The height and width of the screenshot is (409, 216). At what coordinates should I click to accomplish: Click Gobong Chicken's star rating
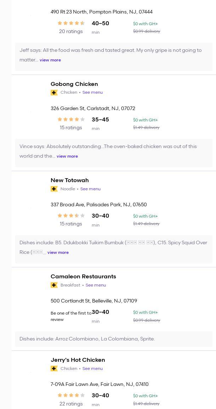click(71, 120)
